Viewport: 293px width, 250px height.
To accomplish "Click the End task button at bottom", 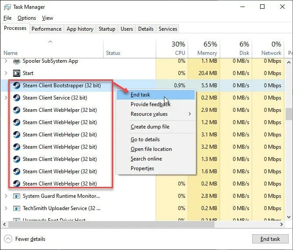I will (x=270, y=239).
